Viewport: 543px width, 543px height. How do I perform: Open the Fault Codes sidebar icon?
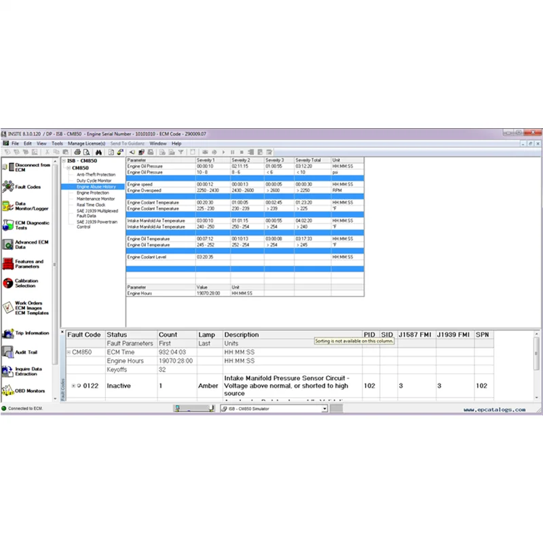click(7, 187)
